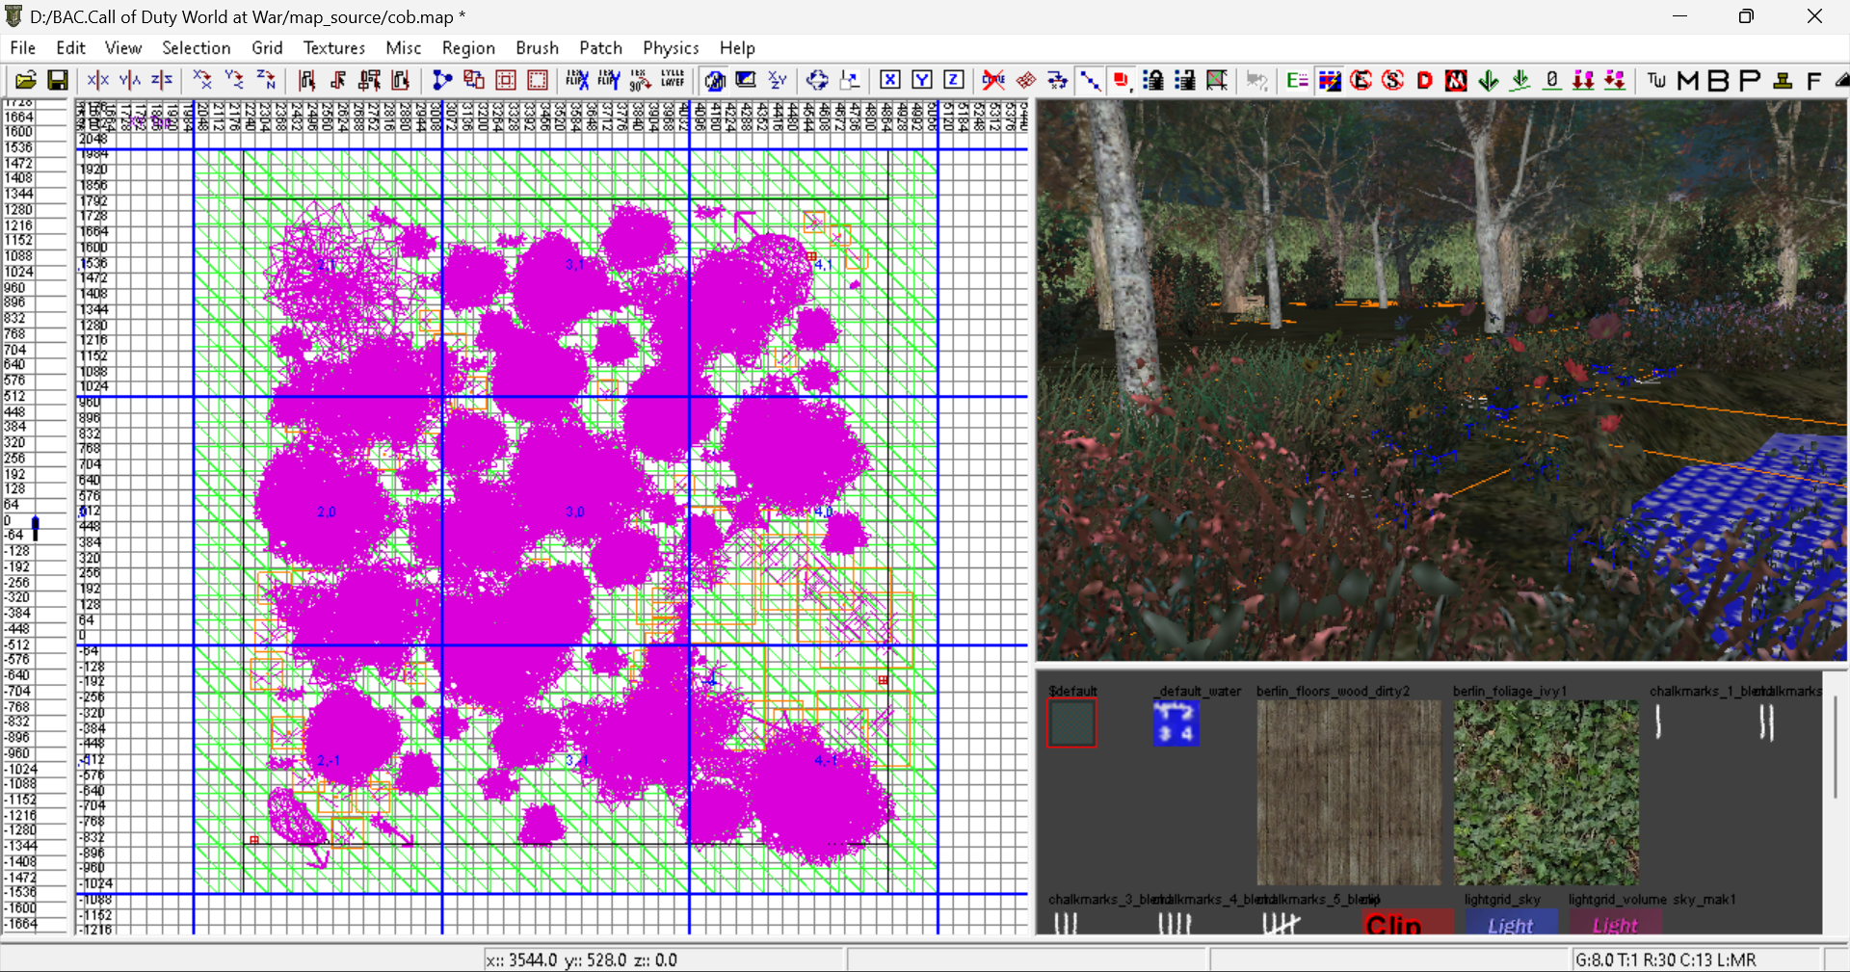Viewport: 1850px width, 972px height.
Task: Click the texture browser vertical scrollbar
Action: 1836,747
